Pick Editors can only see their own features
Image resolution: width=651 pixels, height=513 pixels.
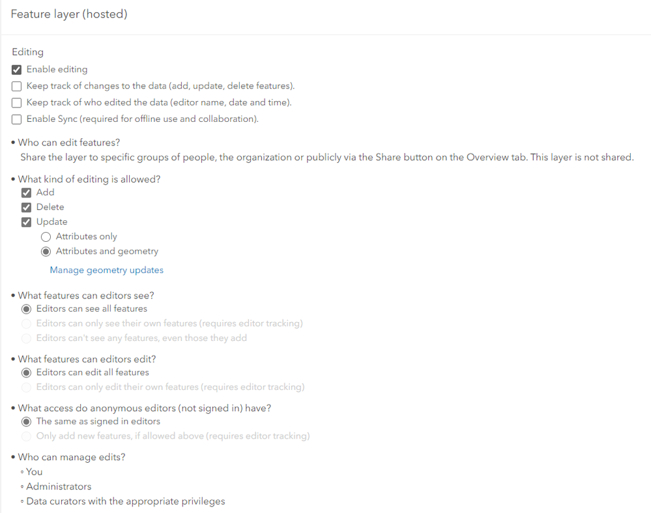pos(27,323)
